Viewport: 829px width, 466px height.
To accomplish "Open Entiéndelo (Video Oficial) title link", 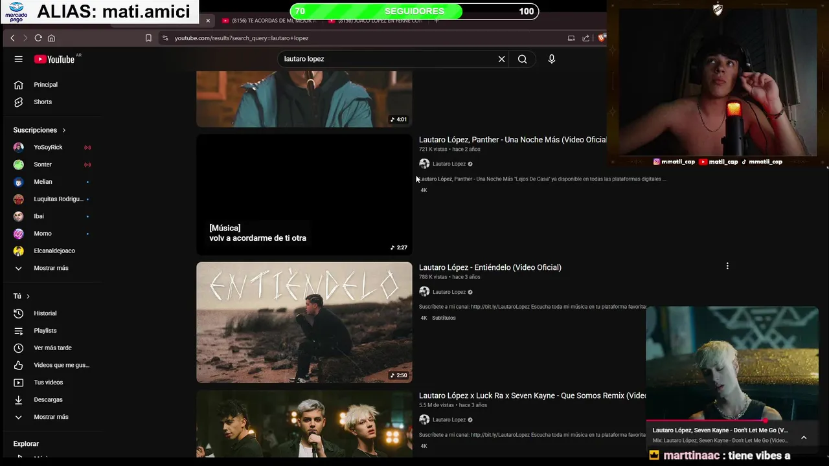I will (490, 267).
